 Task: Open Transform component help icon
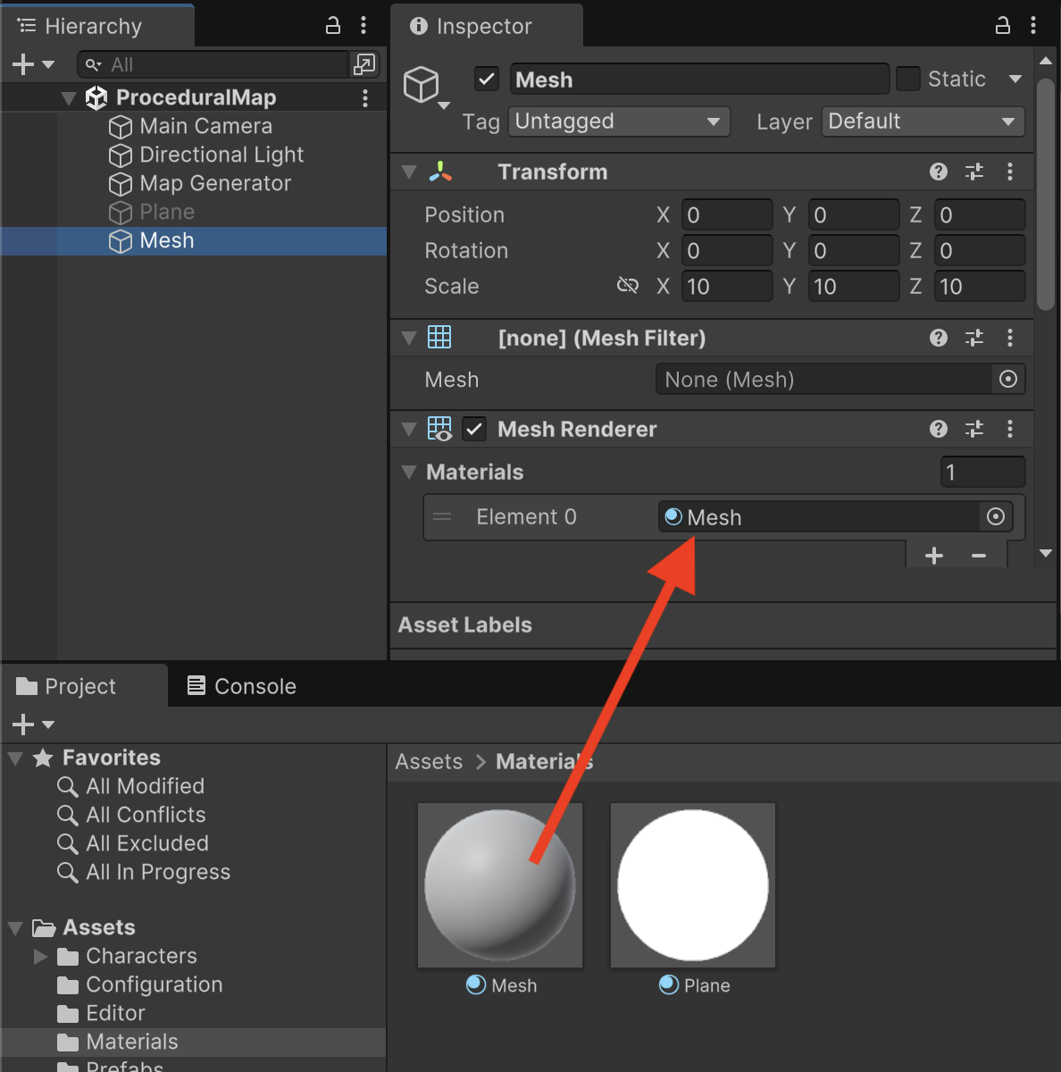[938, 172]
